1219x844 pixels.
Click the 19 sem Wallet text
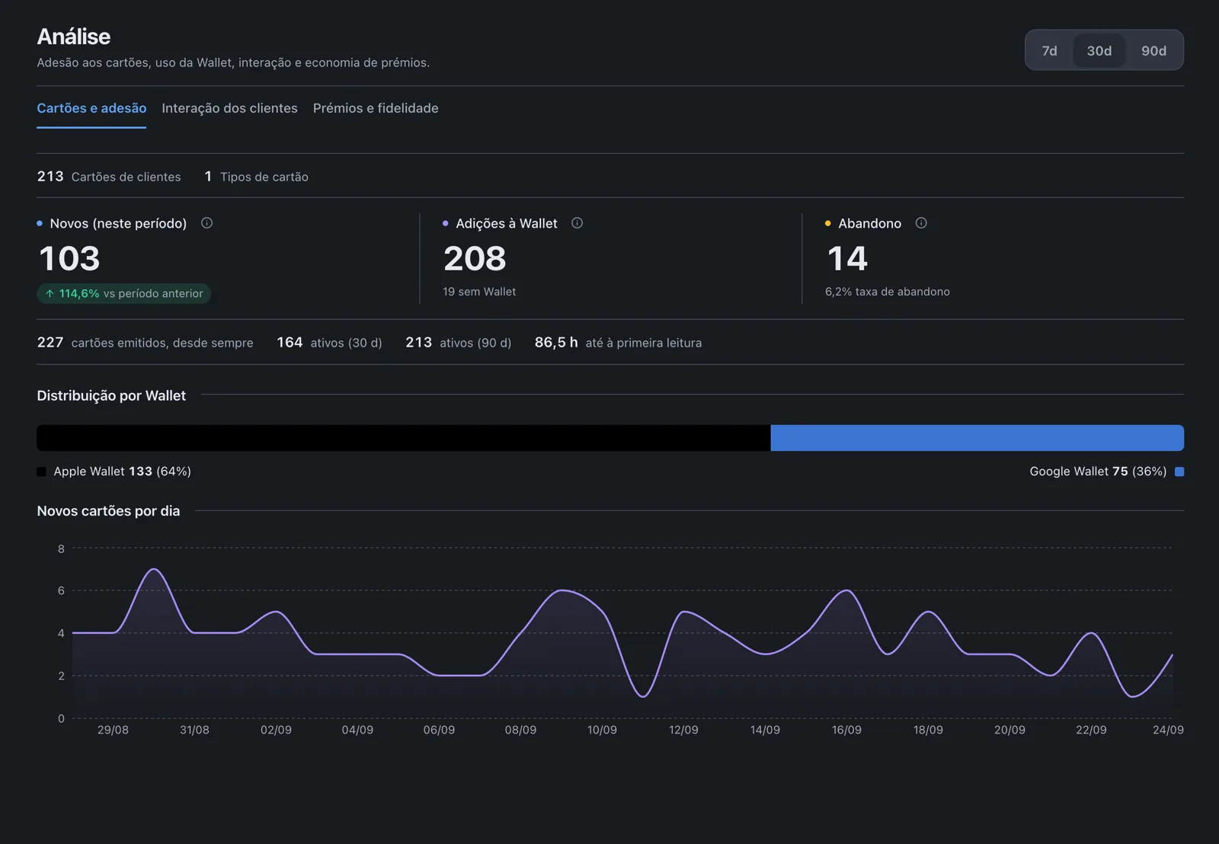point(479,292)
